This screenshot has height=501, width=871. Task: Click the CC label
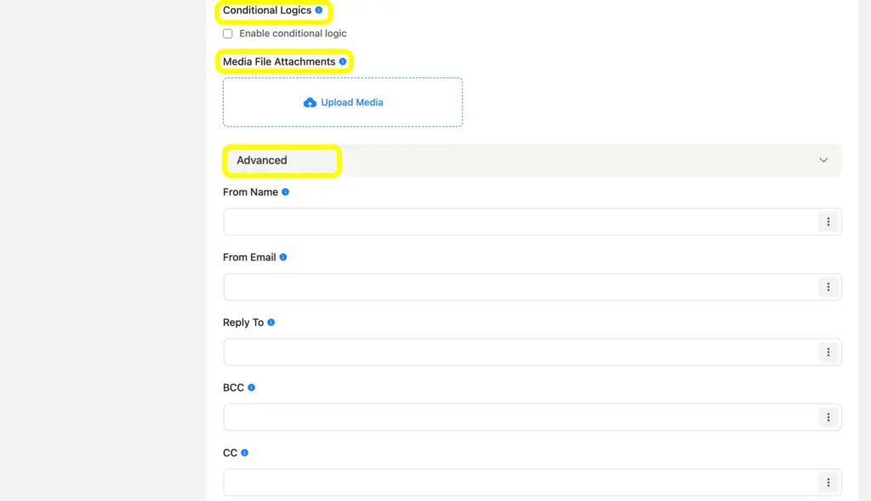pos(230,453)
